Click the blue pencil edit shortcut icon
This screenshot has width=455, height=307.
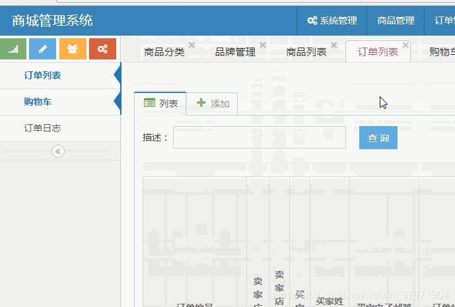click(43, 49)
